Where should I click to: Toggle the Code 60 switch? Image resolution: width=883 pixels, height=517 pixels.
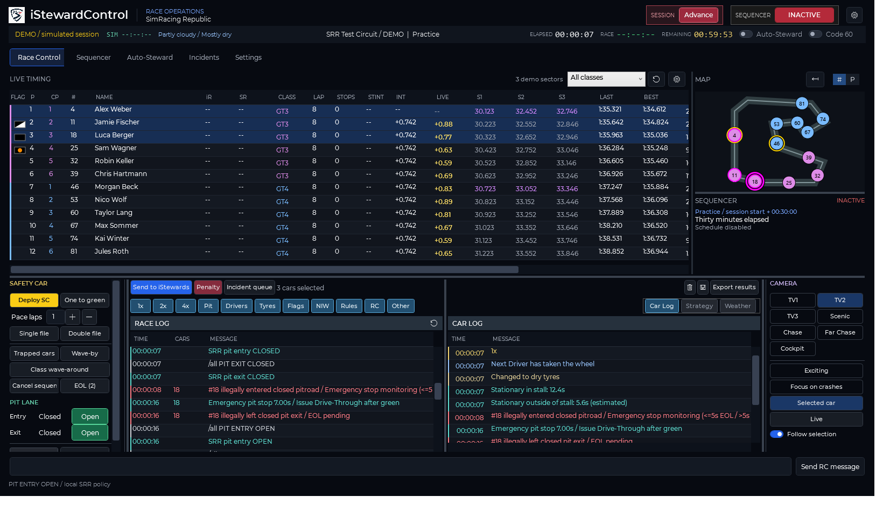click(815, 34)
